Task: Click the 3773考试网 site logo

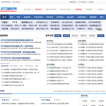Action: point(9,9)
